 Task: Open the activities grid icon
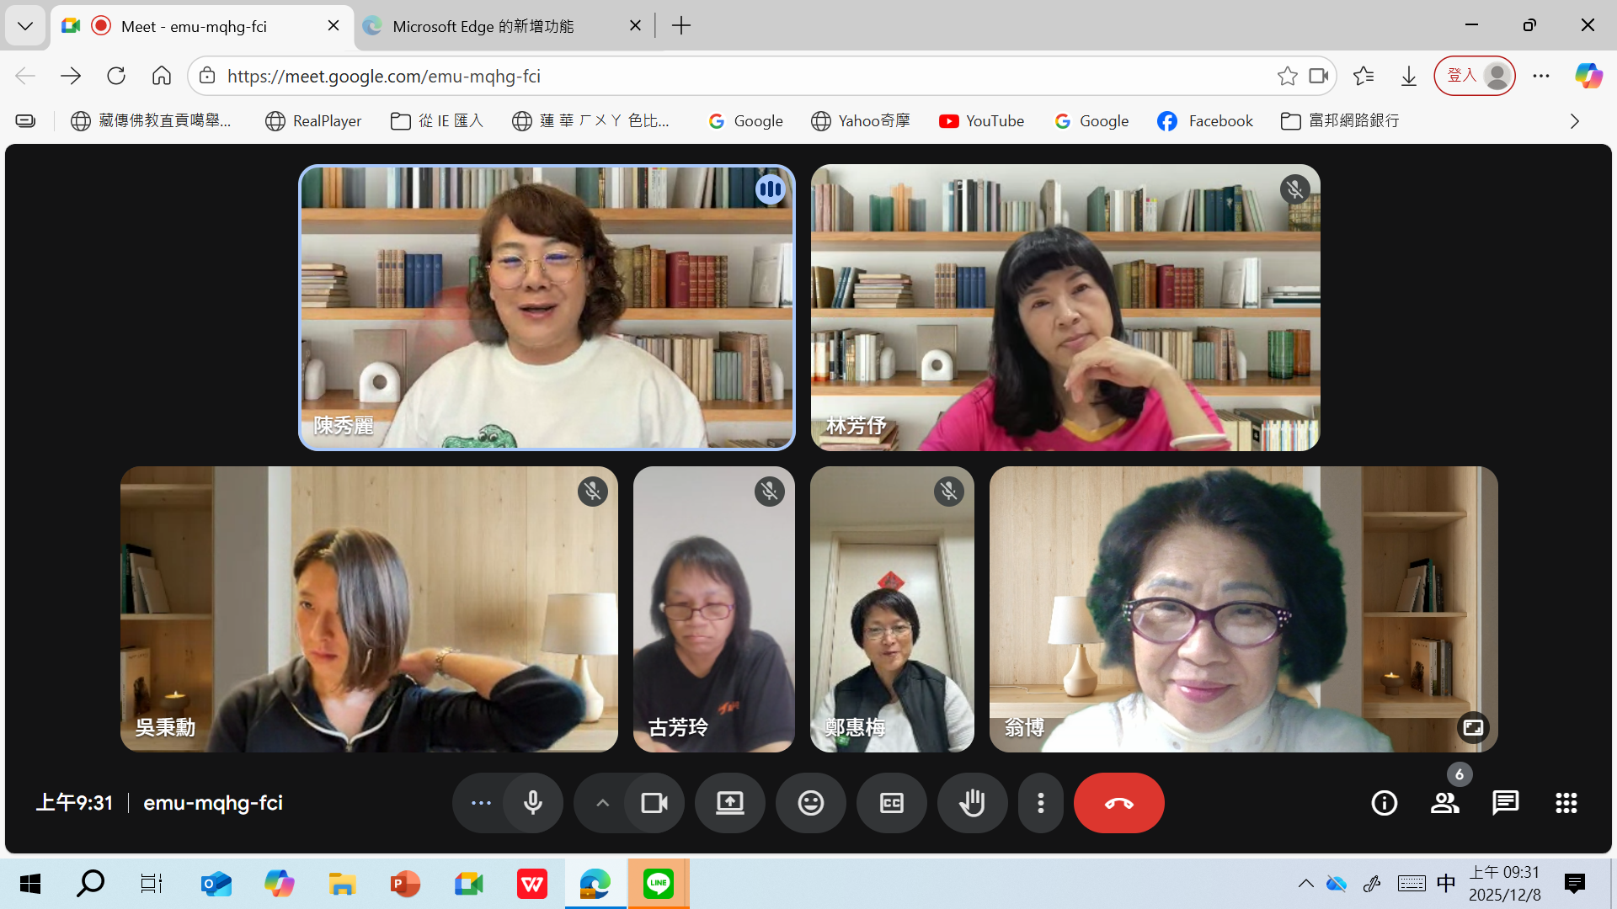(1566, 803)
